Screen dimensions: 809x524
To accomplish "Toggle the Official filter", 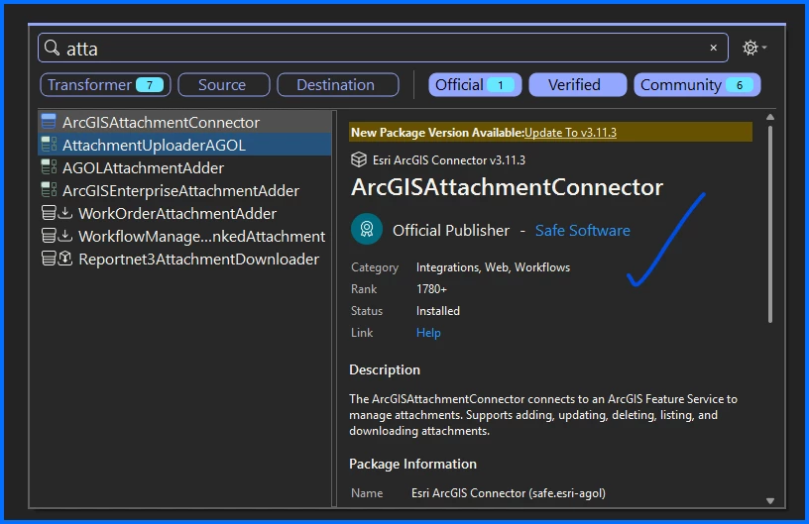I will (x=475, y=84).
